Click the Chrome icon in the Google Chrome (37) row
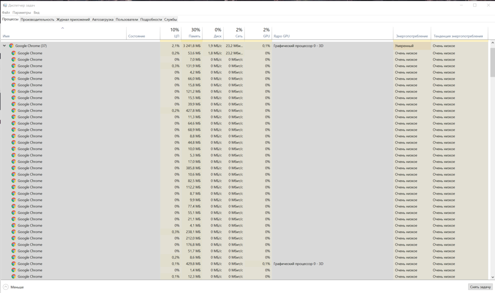495x293 pixels. (x=11, y=46)
